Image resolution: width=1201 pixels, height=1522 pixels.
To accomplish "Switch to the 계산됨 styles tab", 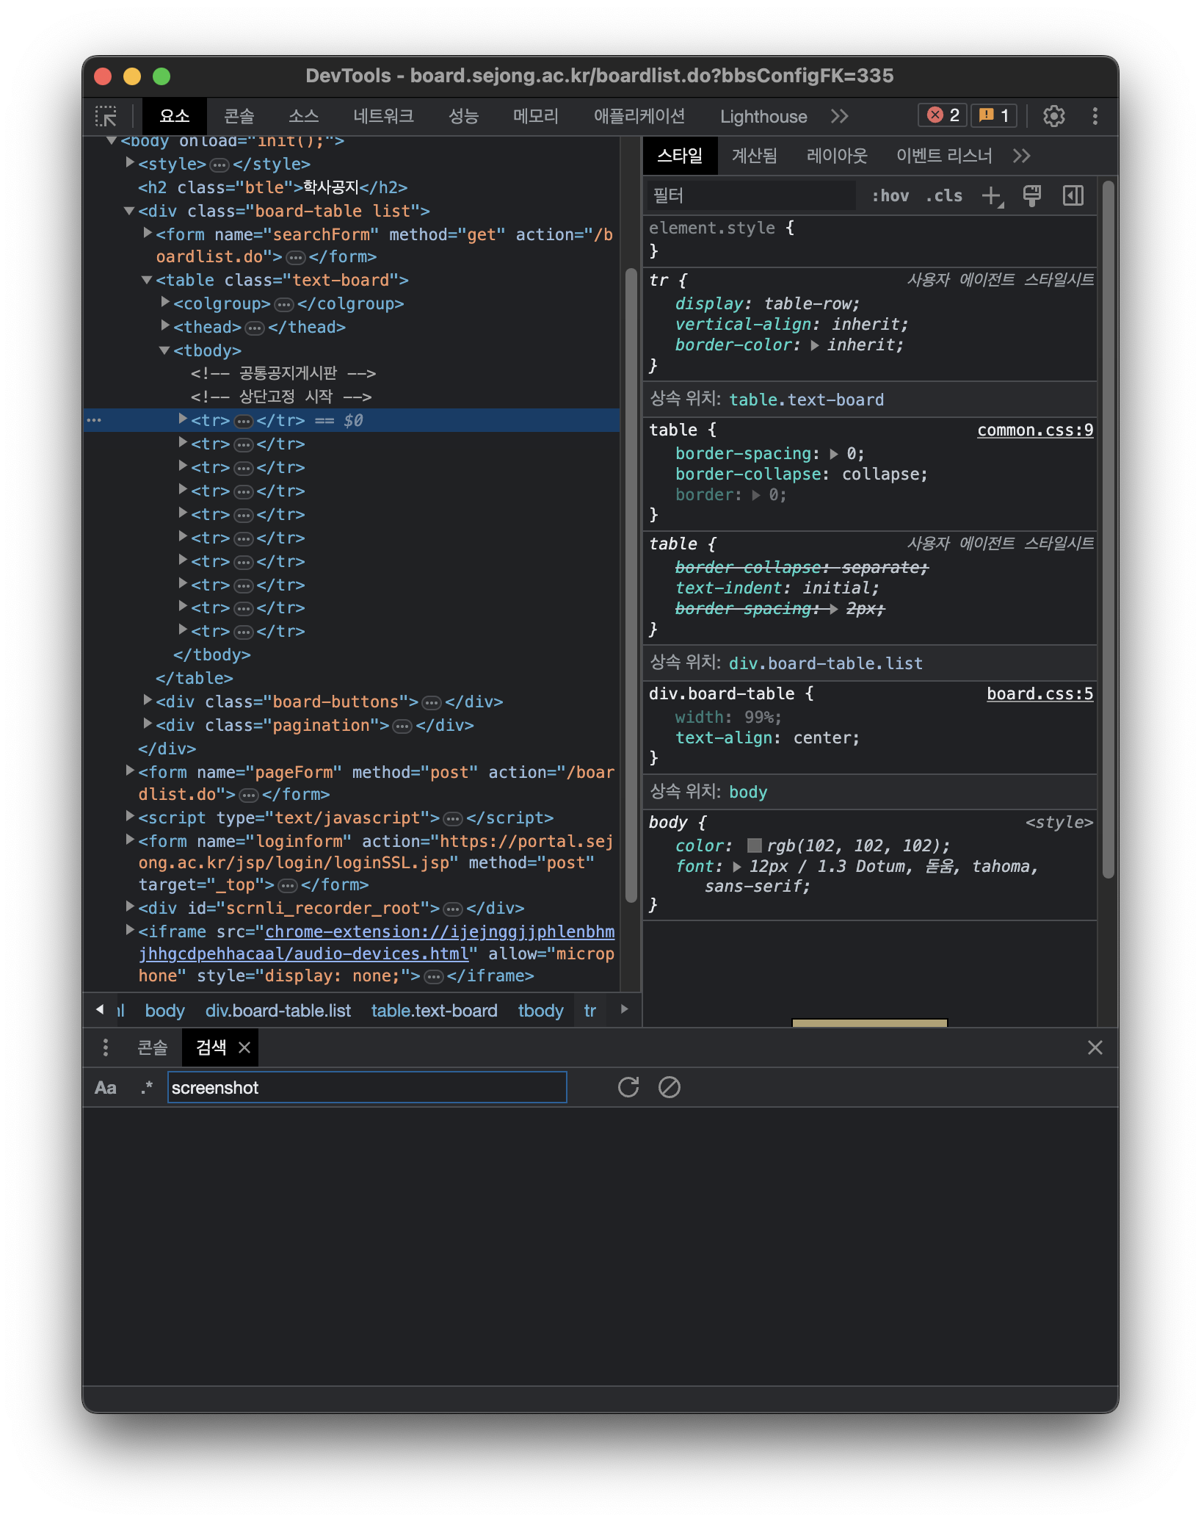I will click(754, 156).
